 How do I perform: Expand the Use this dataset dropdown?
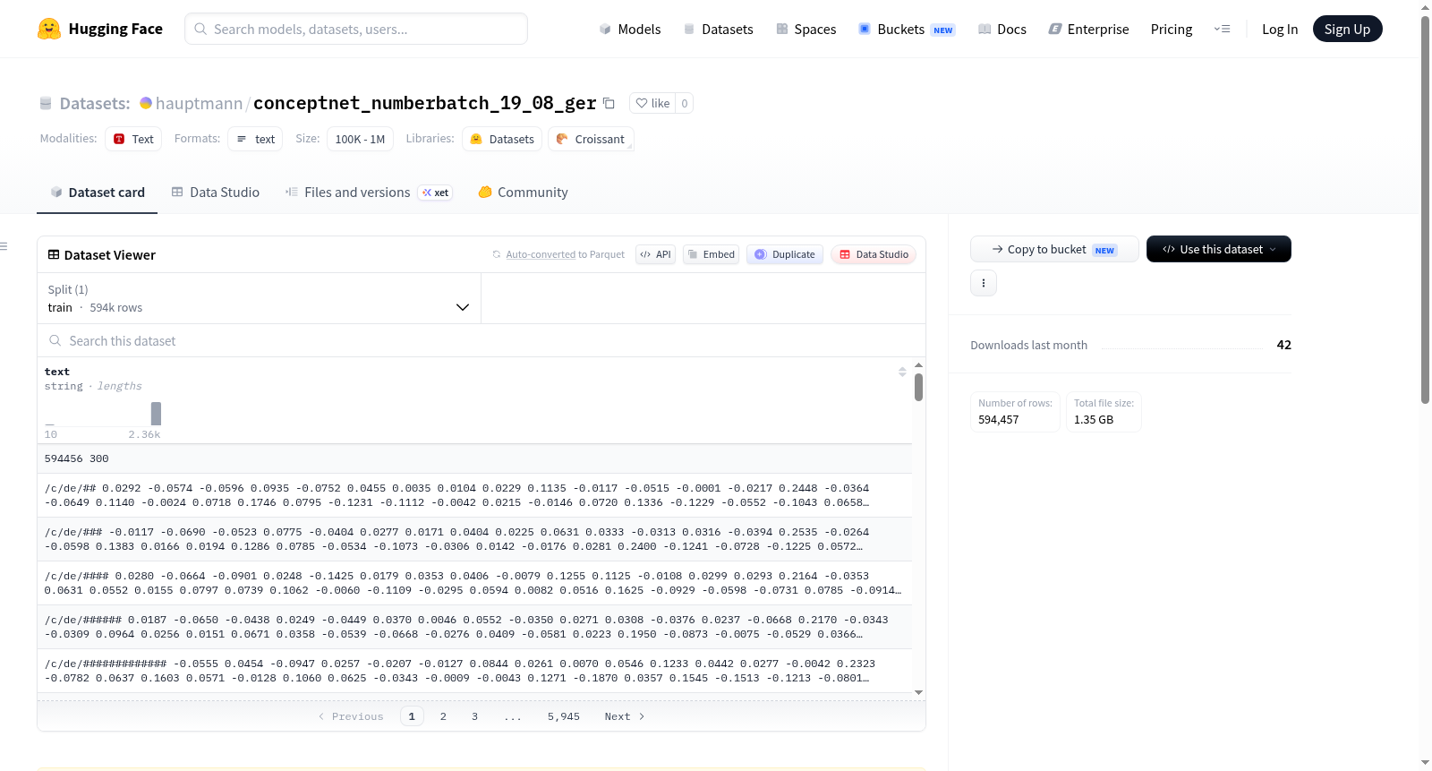1219,249
